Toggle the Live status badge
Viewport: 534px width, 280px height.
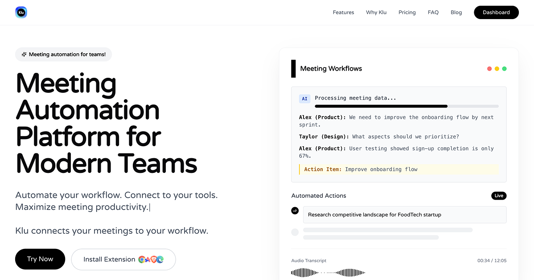(x=499, y=196)
